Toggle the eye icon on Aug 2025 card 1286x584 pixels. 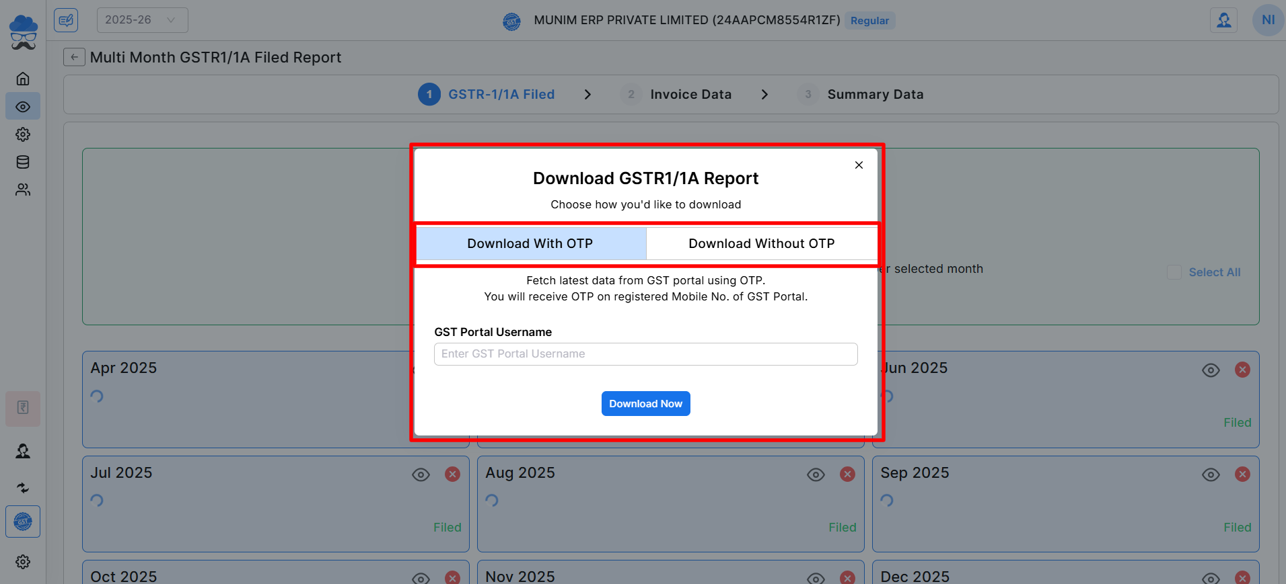816,474
